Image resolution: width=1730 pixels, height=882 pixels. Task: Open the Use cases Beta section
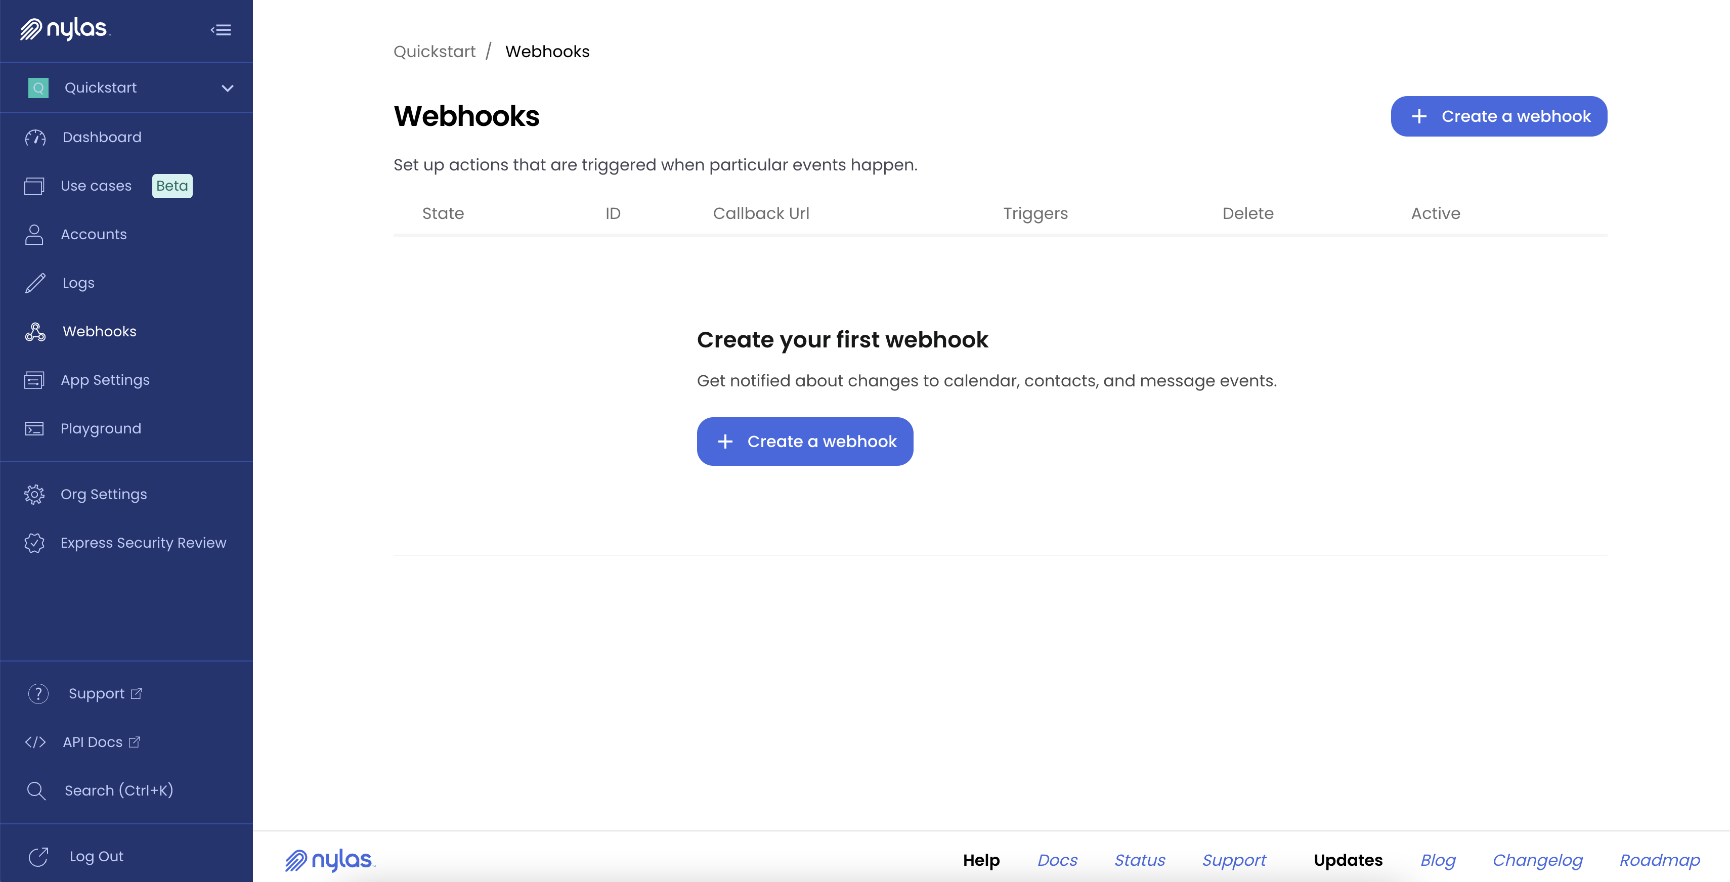tap(96, 185)
